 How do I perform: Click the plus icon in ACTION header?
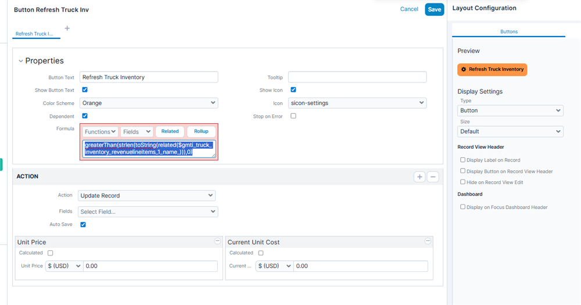[x=419, y=177]
